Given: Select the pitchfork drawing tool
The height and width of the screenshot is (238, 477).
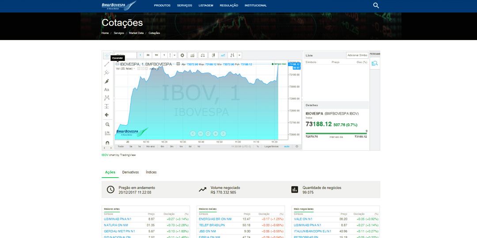Looking at the screenshot, I should click(107, 73).
